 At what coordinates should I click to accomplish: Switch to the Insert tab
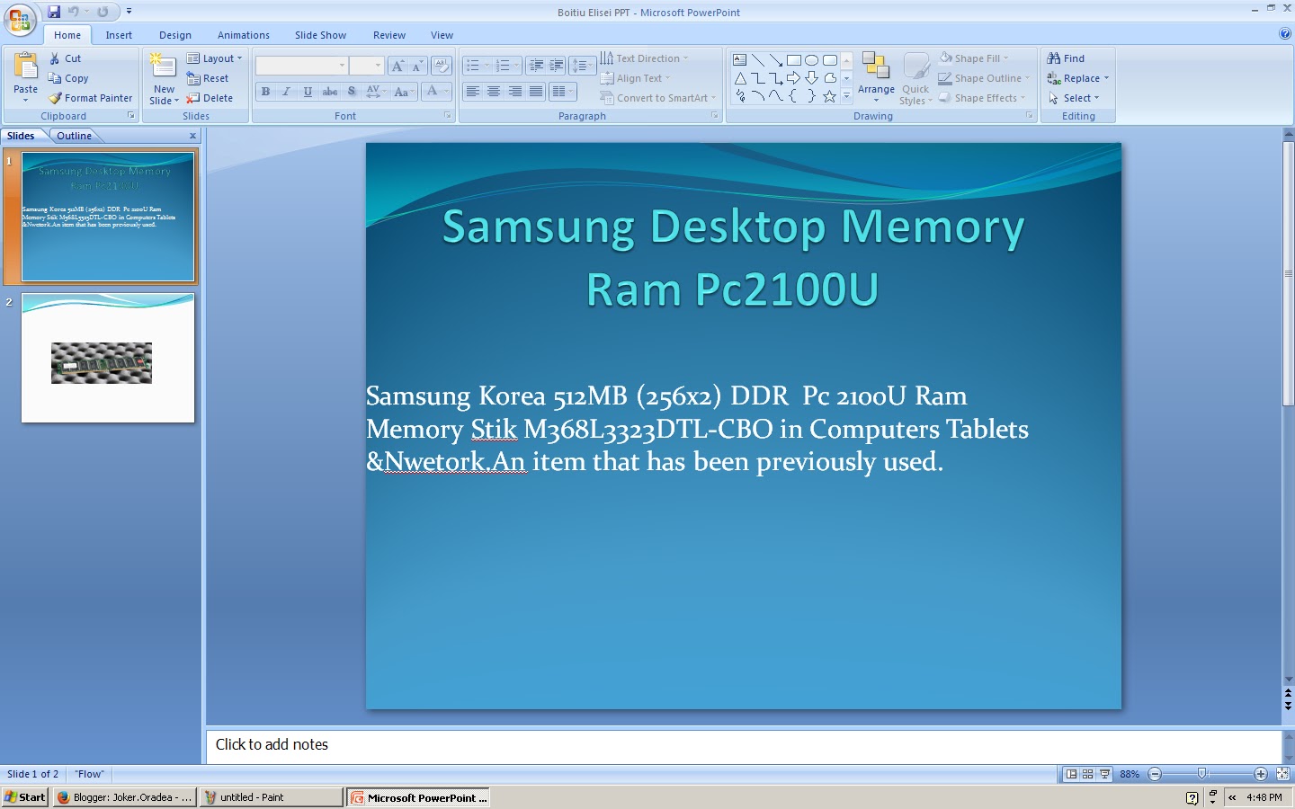coord(119,35)
